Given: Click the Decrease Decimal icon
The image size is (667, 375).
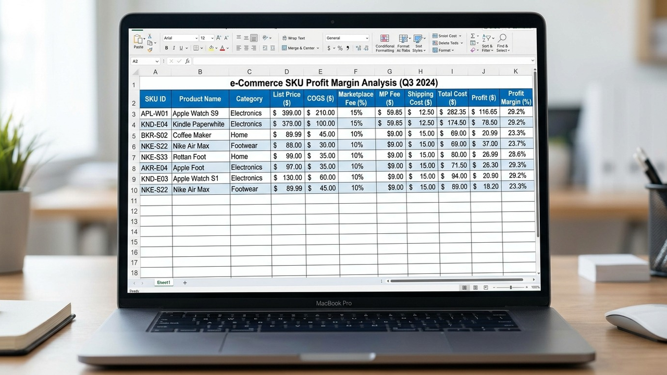Looking at the screenshot, I should click(x=366, y=48).
